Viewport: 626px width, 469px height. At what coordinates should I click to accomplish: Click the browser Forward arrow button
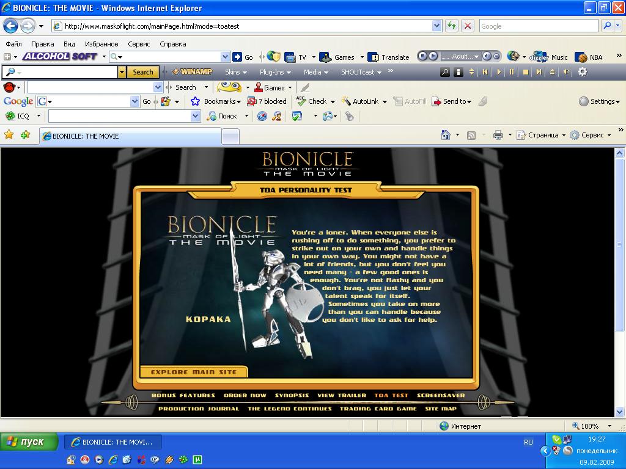28,26
